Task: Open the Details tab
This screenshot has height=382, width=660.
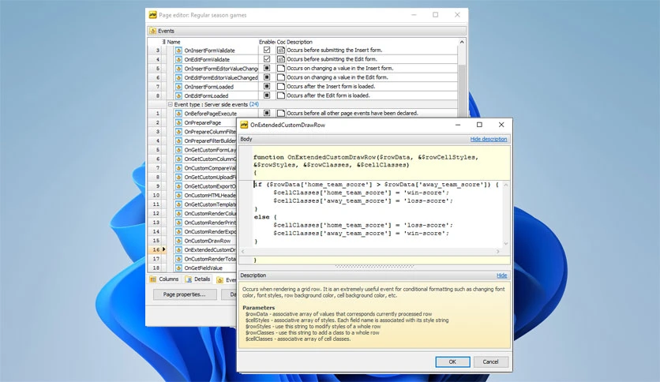Action: point(198,279)
